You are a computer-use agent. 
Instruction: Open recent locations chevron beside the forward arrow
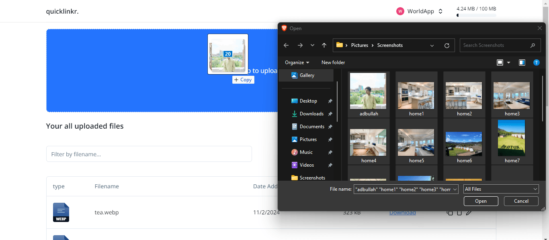coord(312,45)
